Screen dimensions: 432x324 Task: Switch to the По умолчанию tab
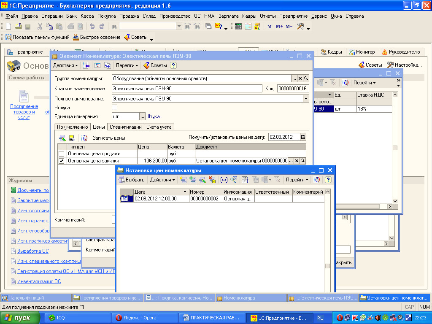[x=72, y=127]
